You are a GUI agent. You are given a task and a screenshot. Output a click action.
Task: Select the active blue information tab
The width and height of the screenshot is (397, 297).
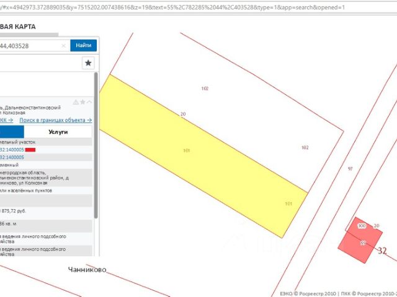(x=12, y=132)
